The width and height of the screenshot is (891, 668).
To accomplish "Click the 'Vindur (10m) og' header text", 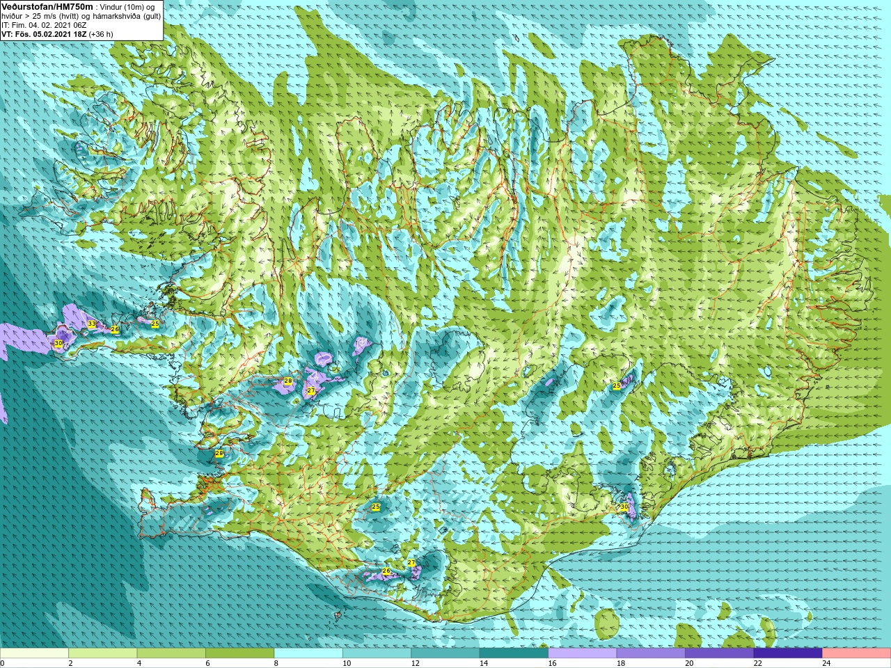I will pos(127,7).
